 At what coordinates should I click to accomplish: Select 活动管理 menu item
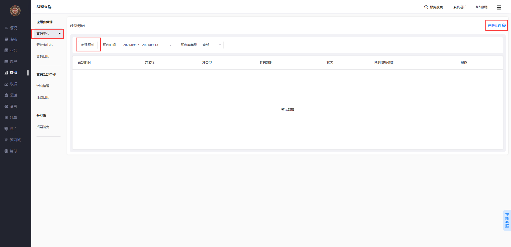click(43, 86)
